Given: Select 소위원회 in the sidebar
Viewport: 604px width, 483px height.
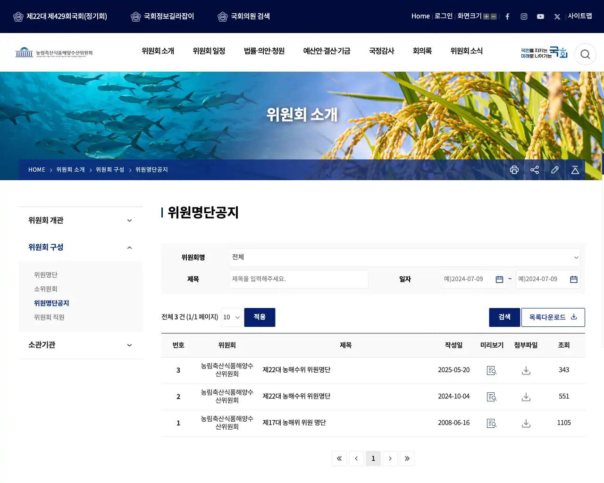Looking at the screenshot, I should pos(46,289).
